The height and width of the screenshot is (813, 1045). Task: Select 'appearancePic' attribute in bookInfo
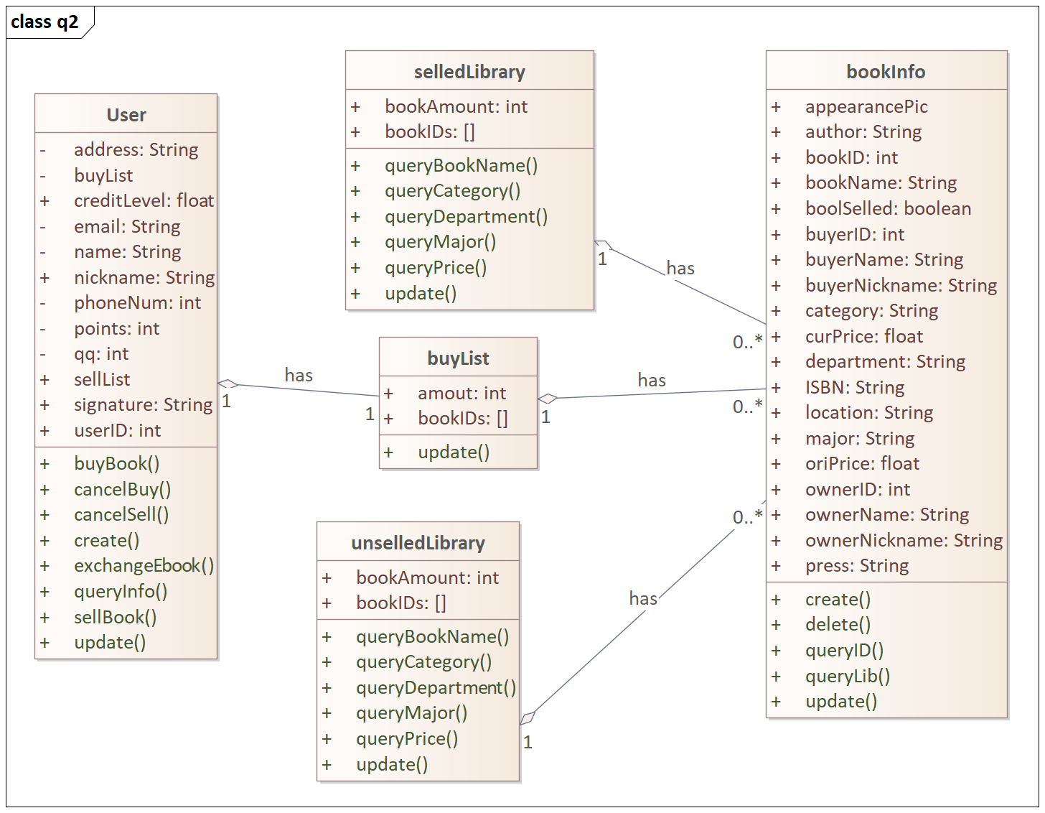pos(866,106)
